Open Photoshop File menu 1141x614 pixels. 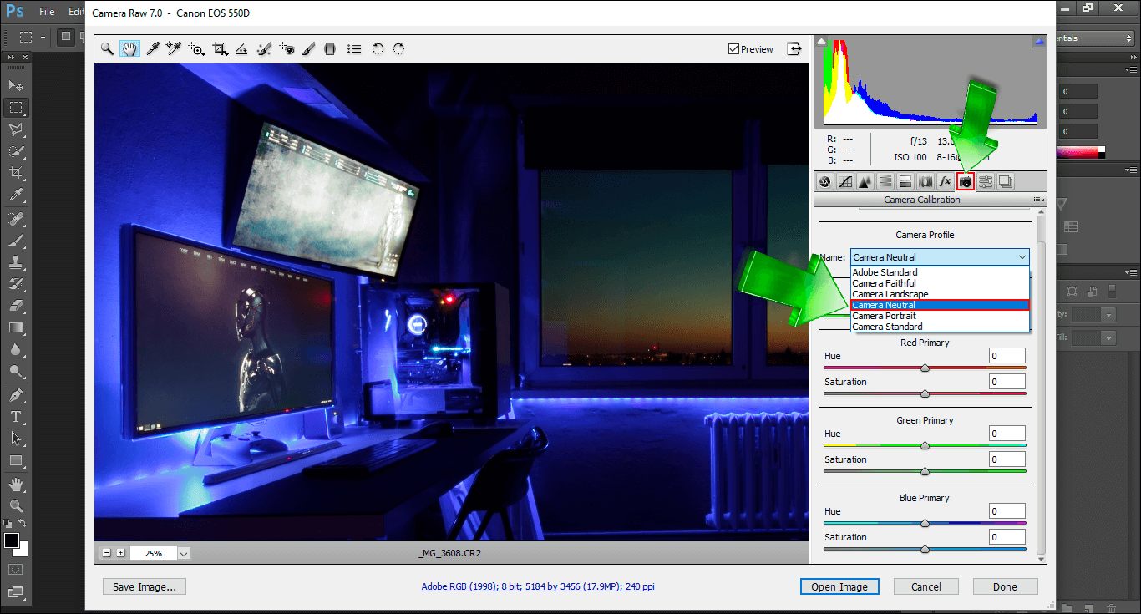[x=47, y=12]
